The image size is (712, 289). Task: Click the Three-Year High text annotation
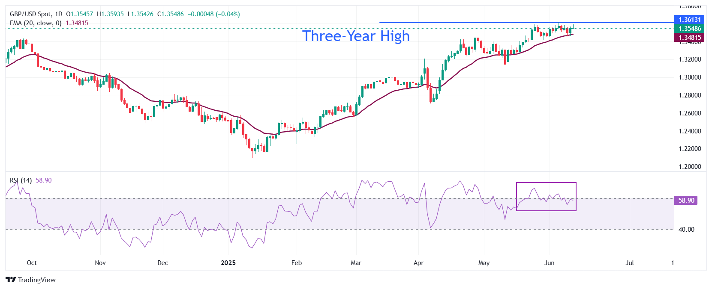click(x=356, y=36)
